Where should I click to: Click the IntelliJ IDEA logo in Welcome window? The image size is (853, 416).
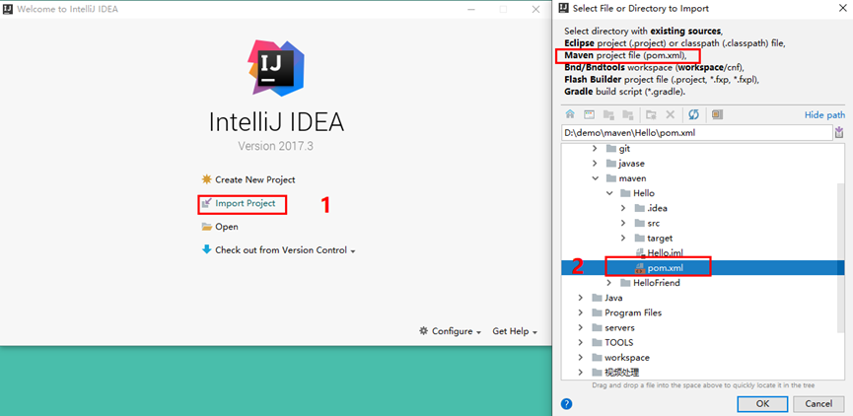(x=276, y=68)
